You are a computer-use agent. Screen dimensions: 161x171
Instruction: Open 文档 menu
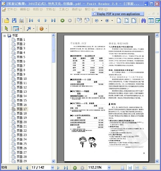click(x=51, y=9)
